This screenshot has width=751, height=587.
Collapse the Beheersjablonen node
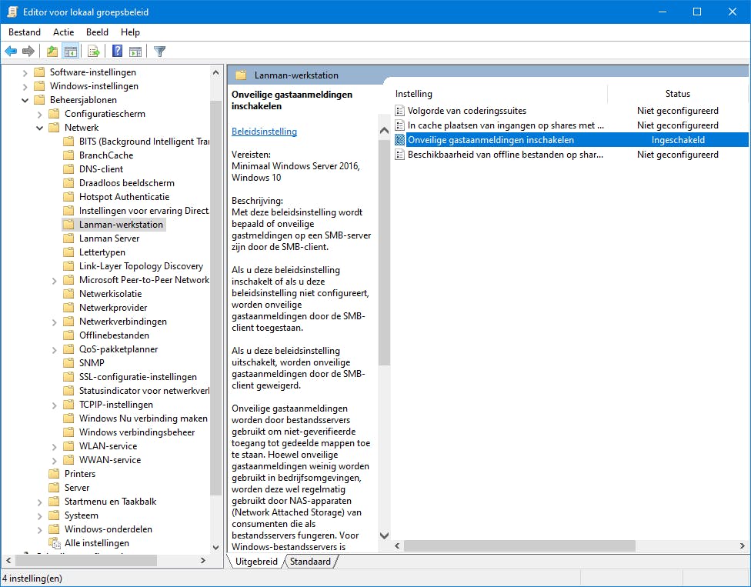click(x=25, y=100)
